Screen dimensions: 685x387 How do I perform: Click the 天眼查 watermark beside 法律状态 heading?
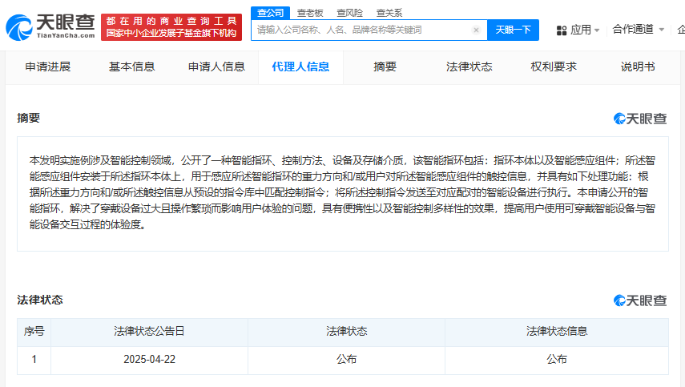(640, 300)
